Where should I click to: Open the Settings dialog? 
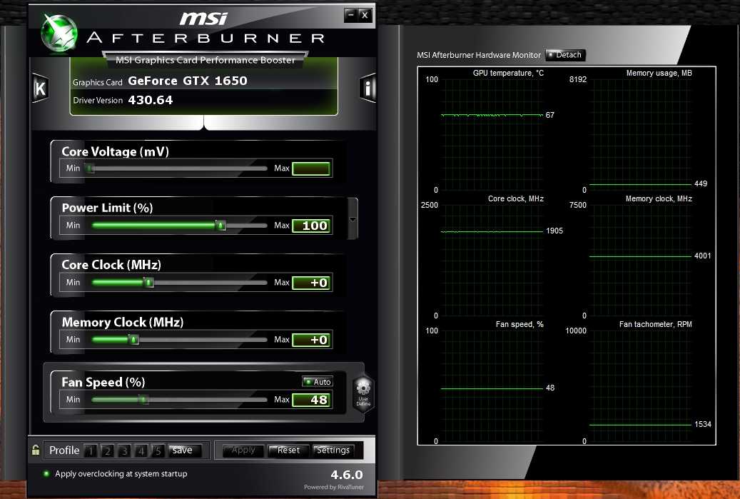coord(333,450)
